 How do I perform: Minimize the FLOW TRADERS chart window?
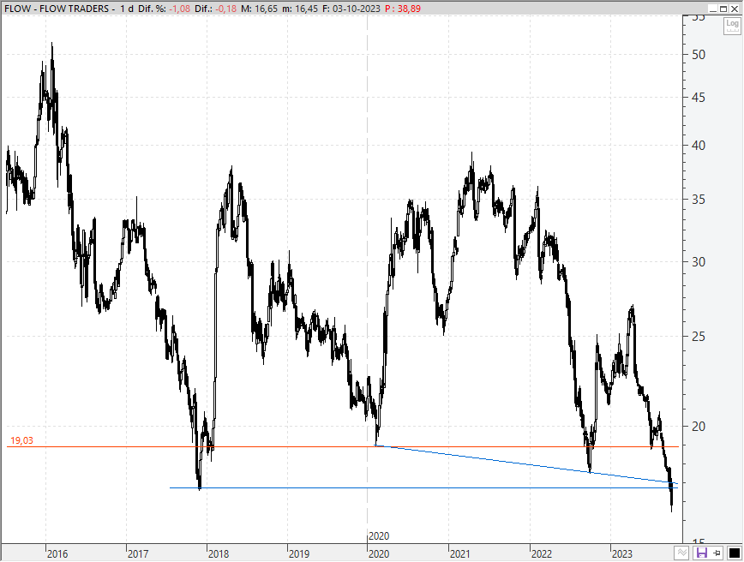click(x=712, y=9)
